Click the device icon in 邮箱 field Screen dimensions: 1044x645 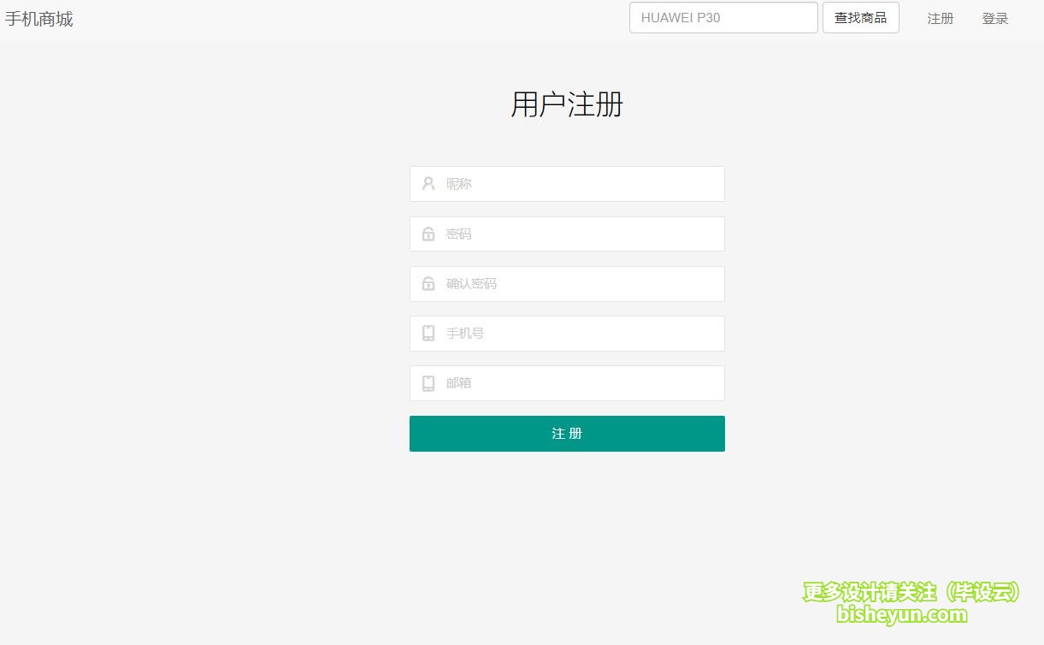pos(428,382)
